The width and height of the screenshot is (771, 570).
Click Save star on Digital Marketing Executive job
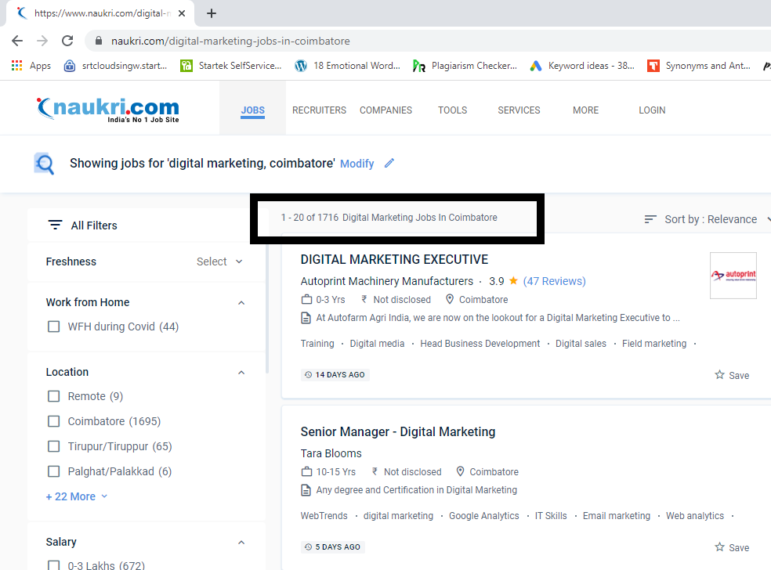pos(719,375)
